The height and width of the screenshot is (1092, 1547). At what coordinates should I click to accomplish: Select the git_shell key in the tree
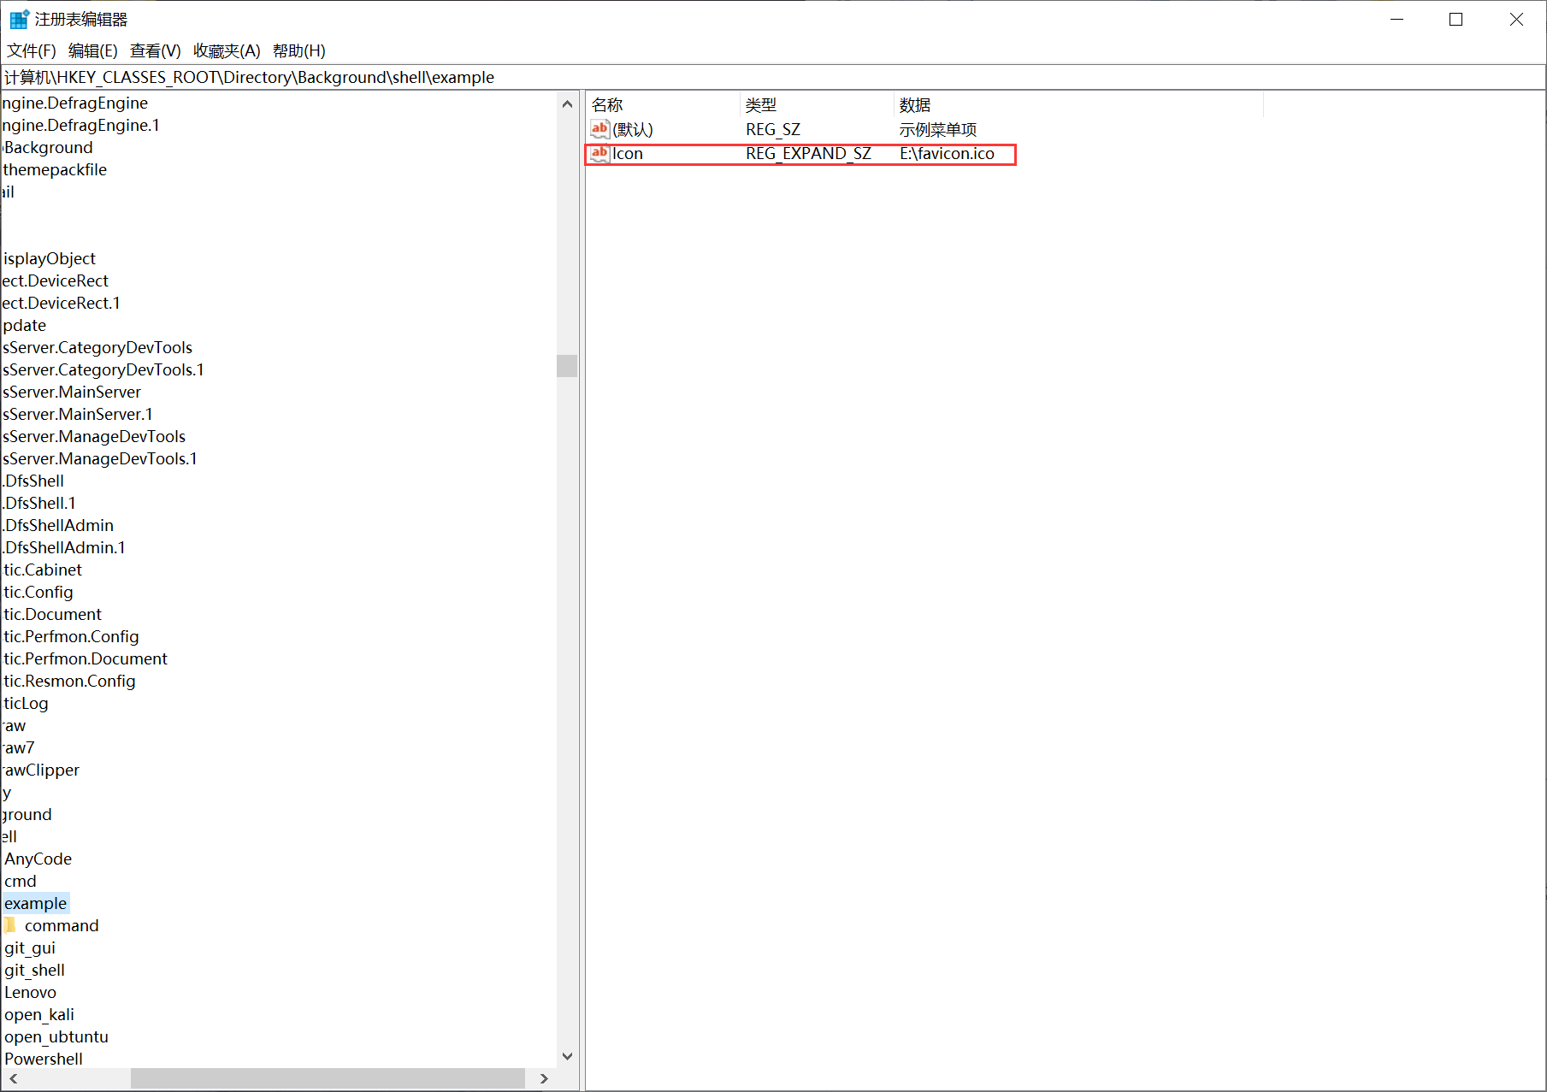click(x=35, y=971)
